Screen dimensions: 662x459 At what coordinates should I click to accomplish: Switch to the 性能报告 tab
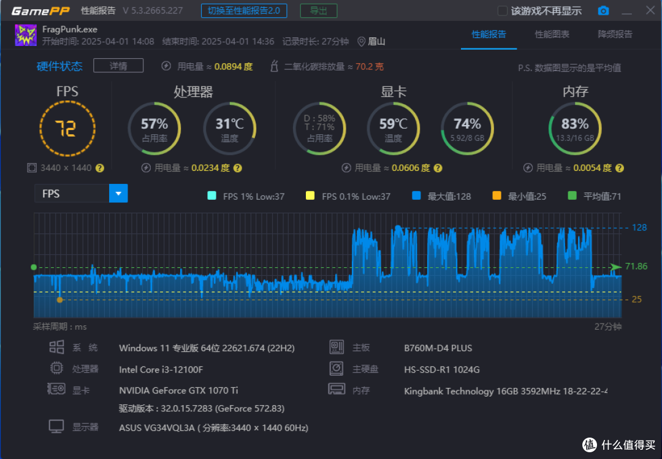coord(489,35)
